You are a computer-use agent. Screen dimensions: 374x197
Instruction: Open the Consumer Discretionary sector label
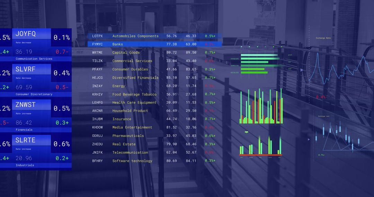(x=34, y=94)
